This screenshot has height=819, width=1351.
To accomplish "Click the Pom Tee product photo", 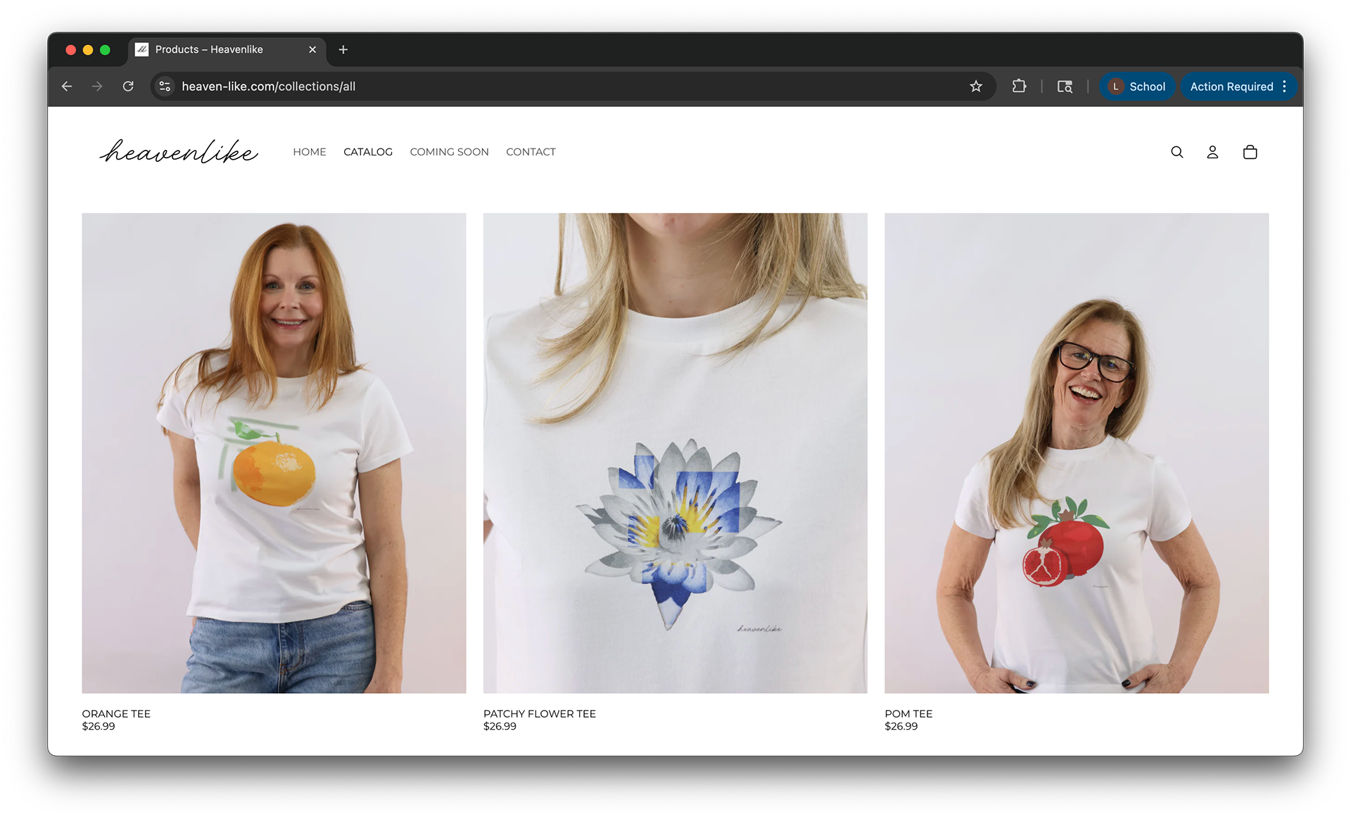I will 1077,453.
